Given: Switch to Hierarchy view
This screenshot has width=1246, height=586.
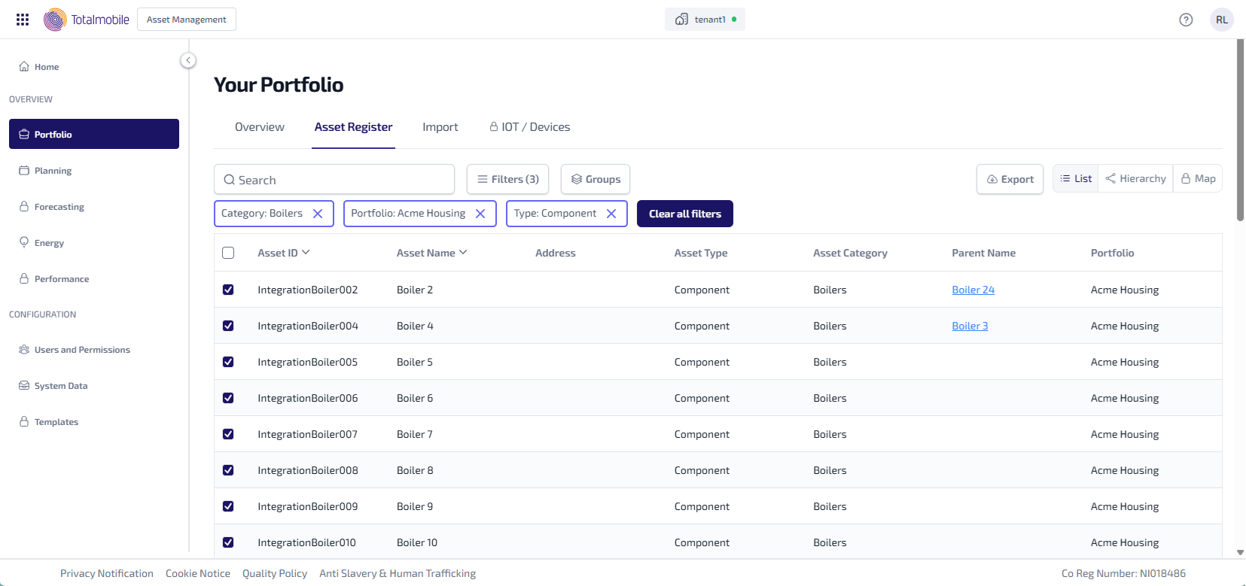Looking at the screenshot, I should [1135, 179].
